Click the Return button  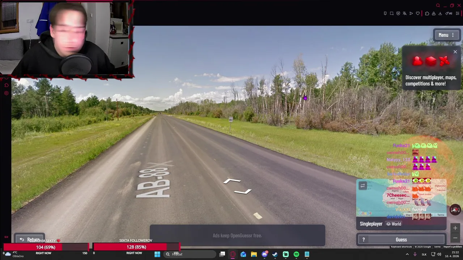[x=30, y=239]
